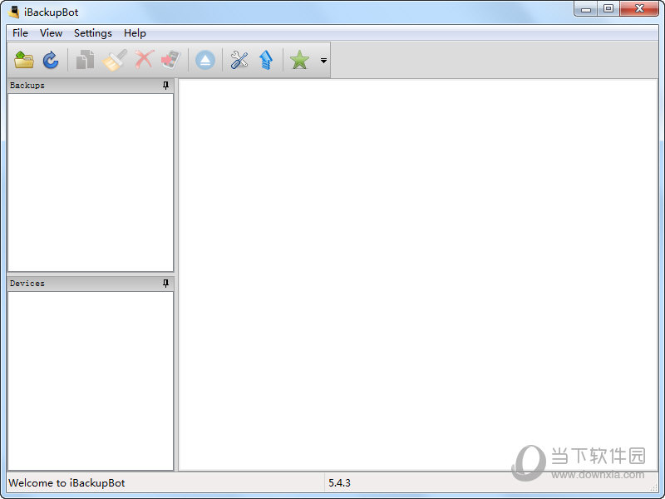The image size is (665, 499).
Task: Click the version 5.4.3 status bar field
Action: 340,482
